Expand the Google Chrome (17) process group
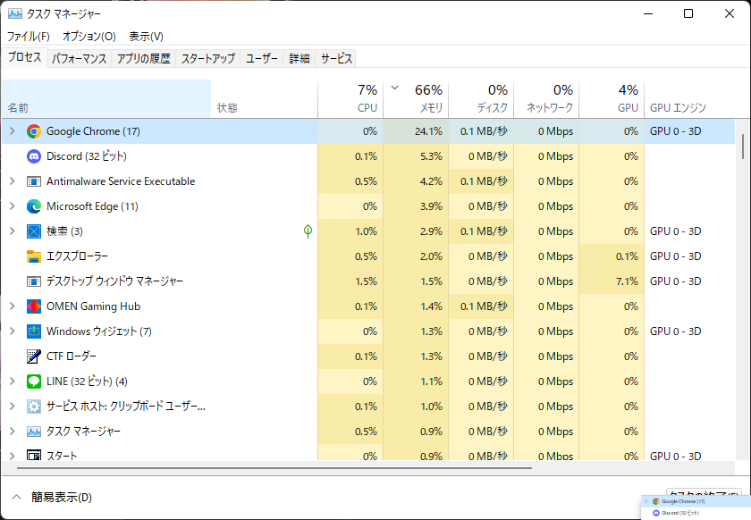 [12, 130]
